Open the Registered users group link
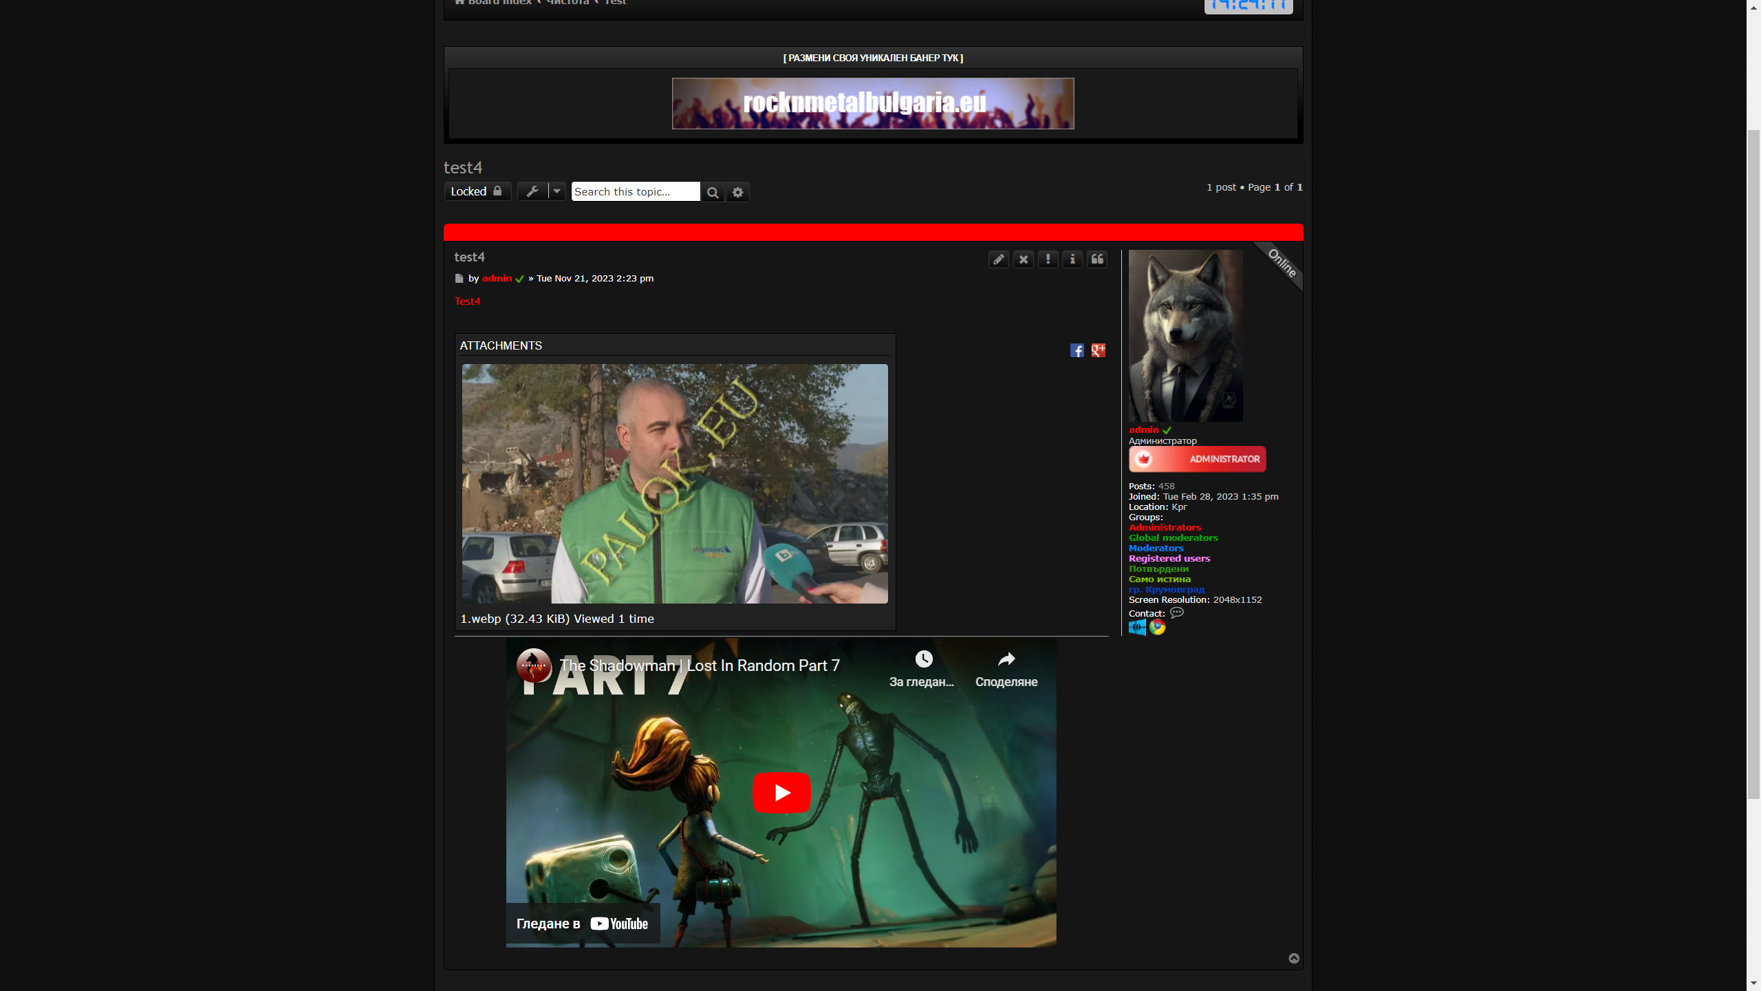1761x991 pixels. [x=1169, y=558]
